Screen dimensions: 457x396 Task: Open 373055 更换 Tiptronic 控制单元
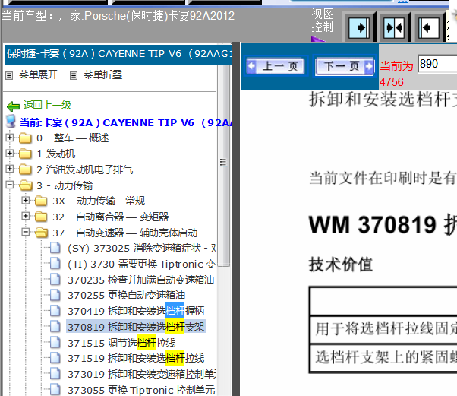pyautogui.click(x=141, y=390)
